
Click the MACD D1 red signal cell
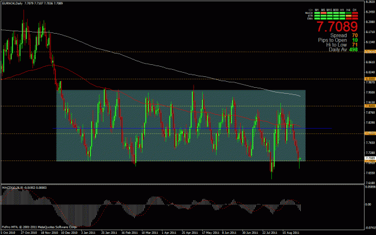point(355,13)
